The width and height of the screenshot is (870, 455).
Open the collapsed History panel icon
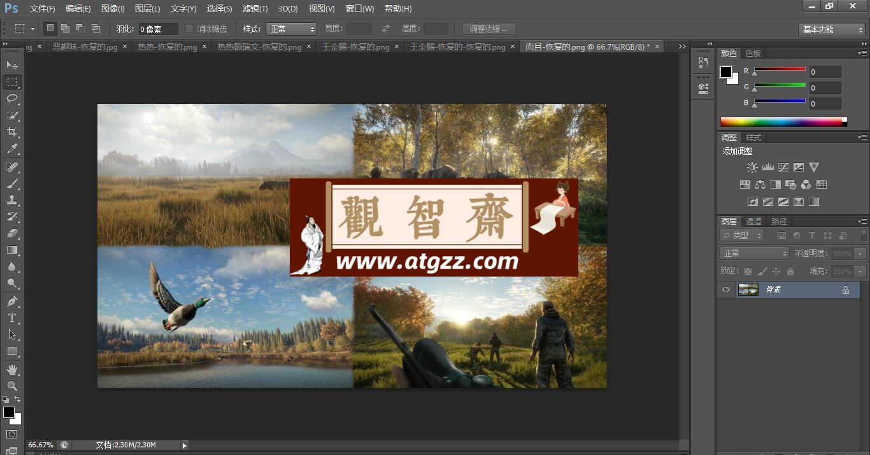point(703,62)
